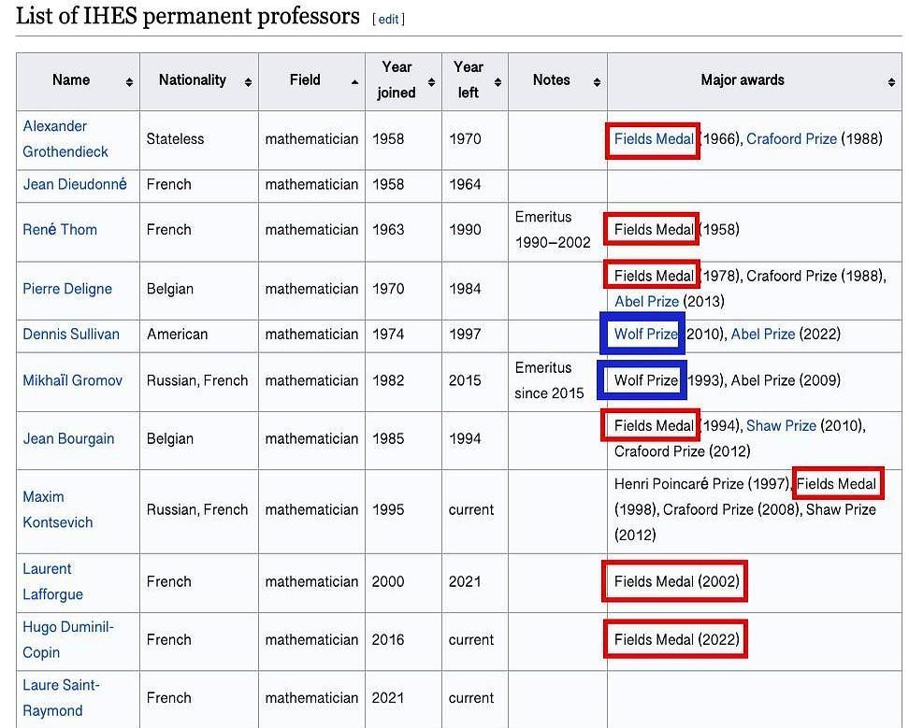Click the Year left header text
Screen dimensions: 909x728
[x=469, y=80]
